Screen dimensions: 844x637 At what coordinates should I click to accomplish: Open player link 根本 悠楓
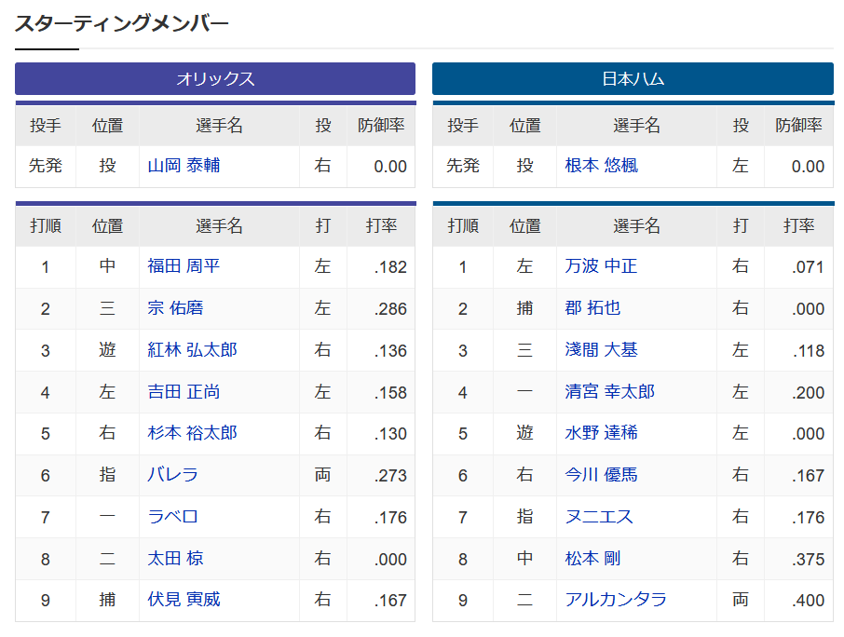(x=601, y=166)
